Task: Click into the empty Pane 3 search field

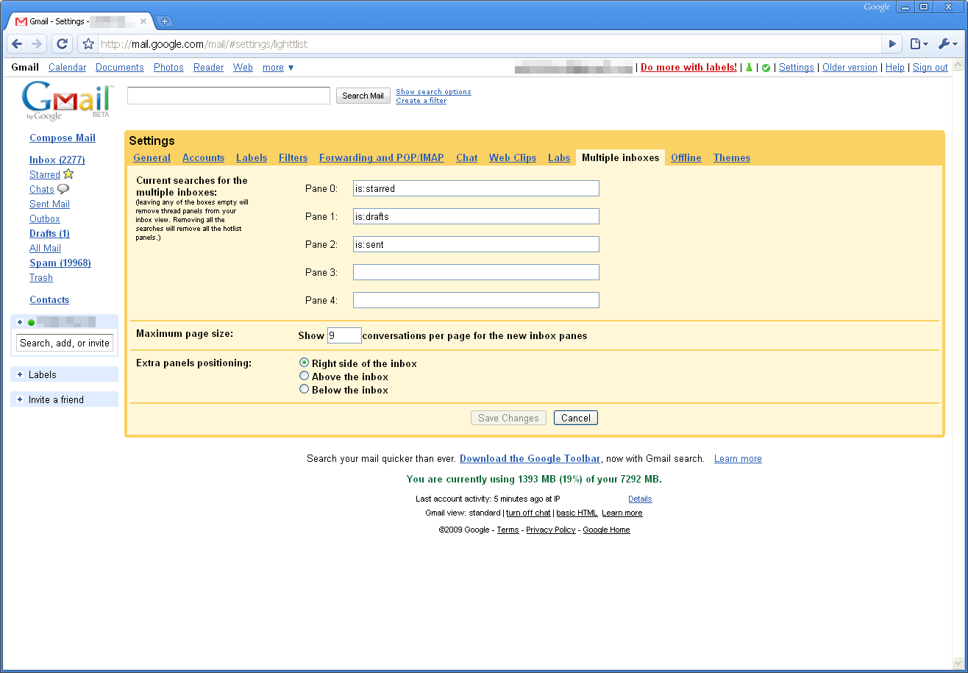Action: (476, 272)
